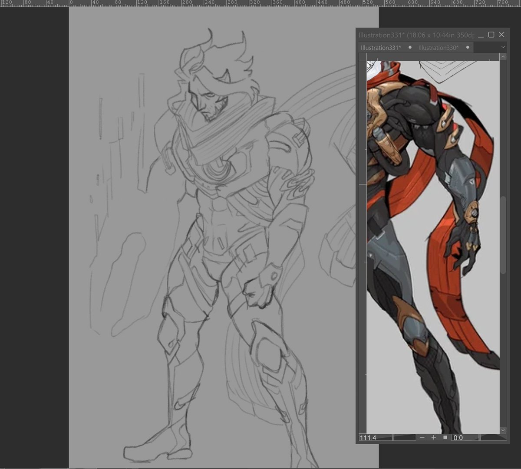Switch to the Illustration330 canvas tab

(438, 48)
